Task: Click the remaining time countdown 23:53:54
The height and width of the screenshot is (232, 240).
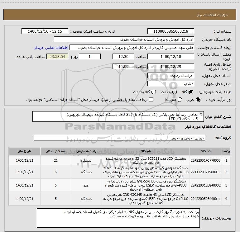Action: (57, 56)
